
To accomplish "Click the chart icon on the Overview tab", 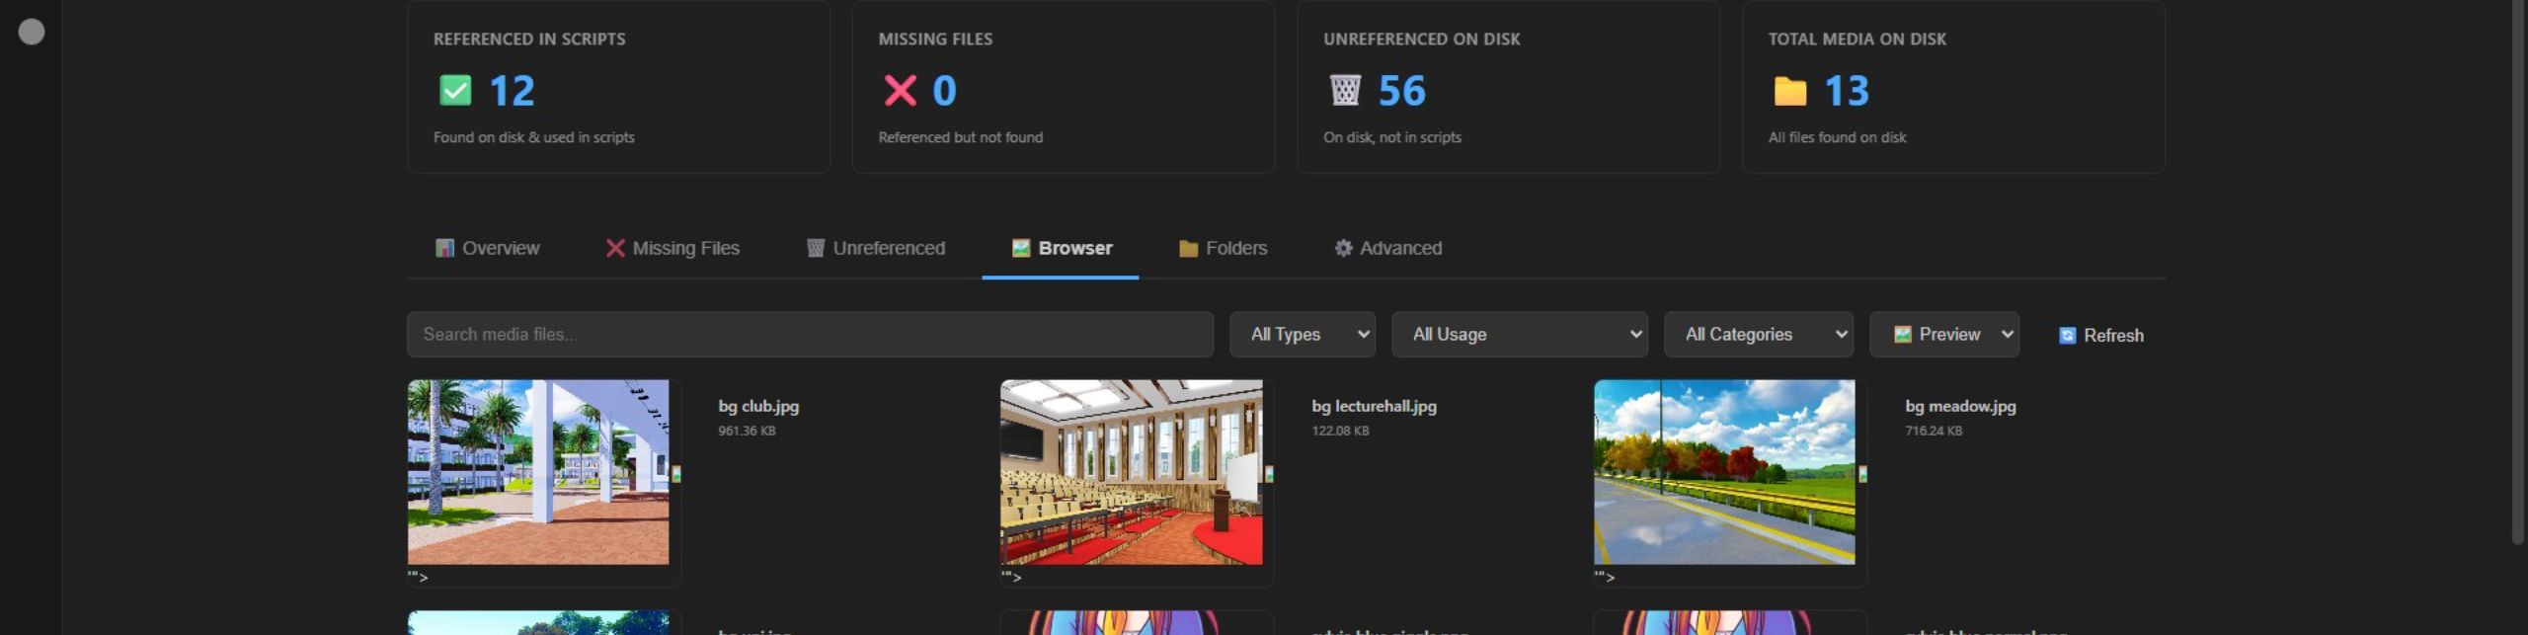I will click(444, 248).
